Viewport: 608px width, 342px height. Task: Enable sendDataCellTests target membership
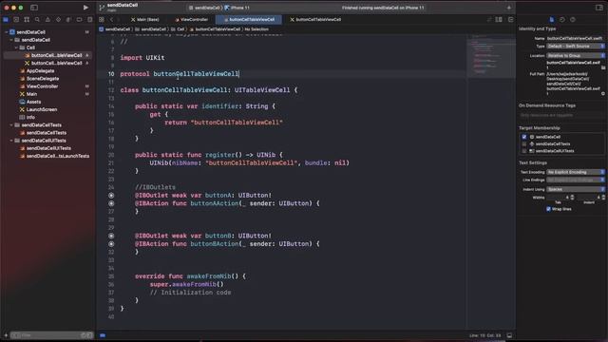[x=524, y=143]
